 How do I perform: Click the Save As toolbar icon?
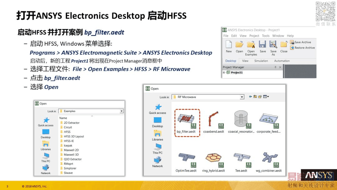click(x=273, y=48)
